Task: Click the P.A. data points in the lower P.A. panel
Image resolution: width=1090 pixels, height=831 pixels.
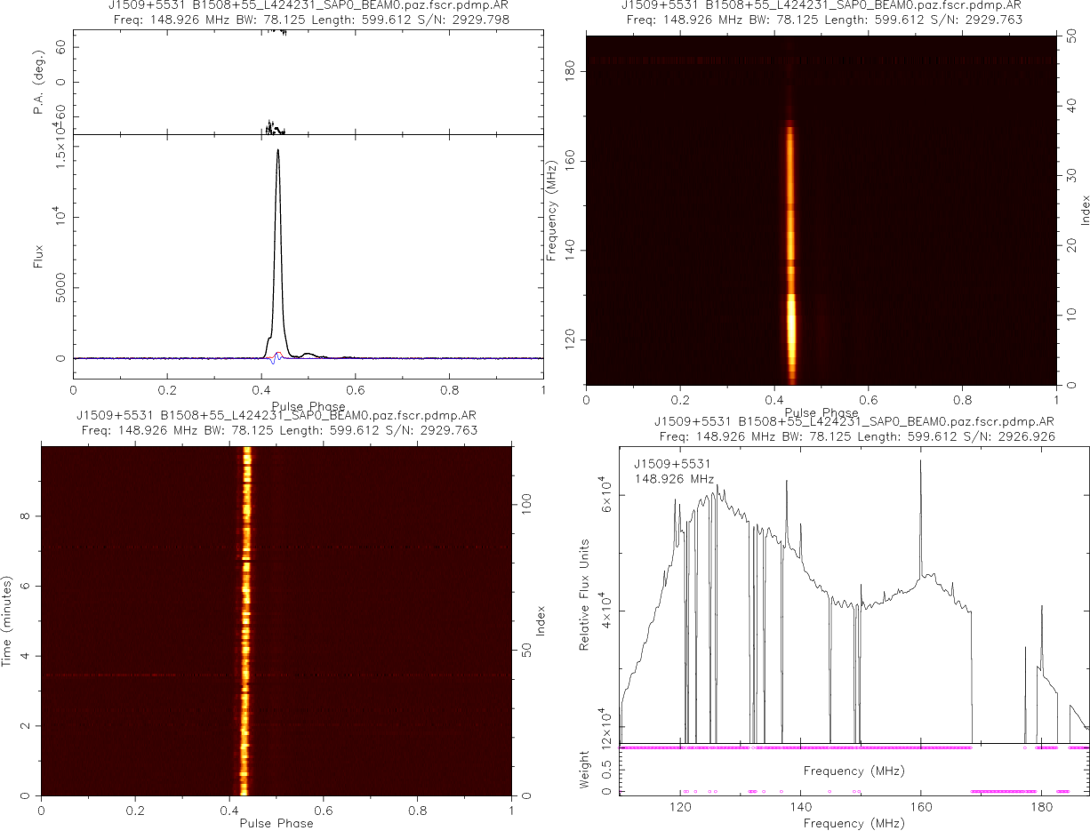Action: click(276, 127)
